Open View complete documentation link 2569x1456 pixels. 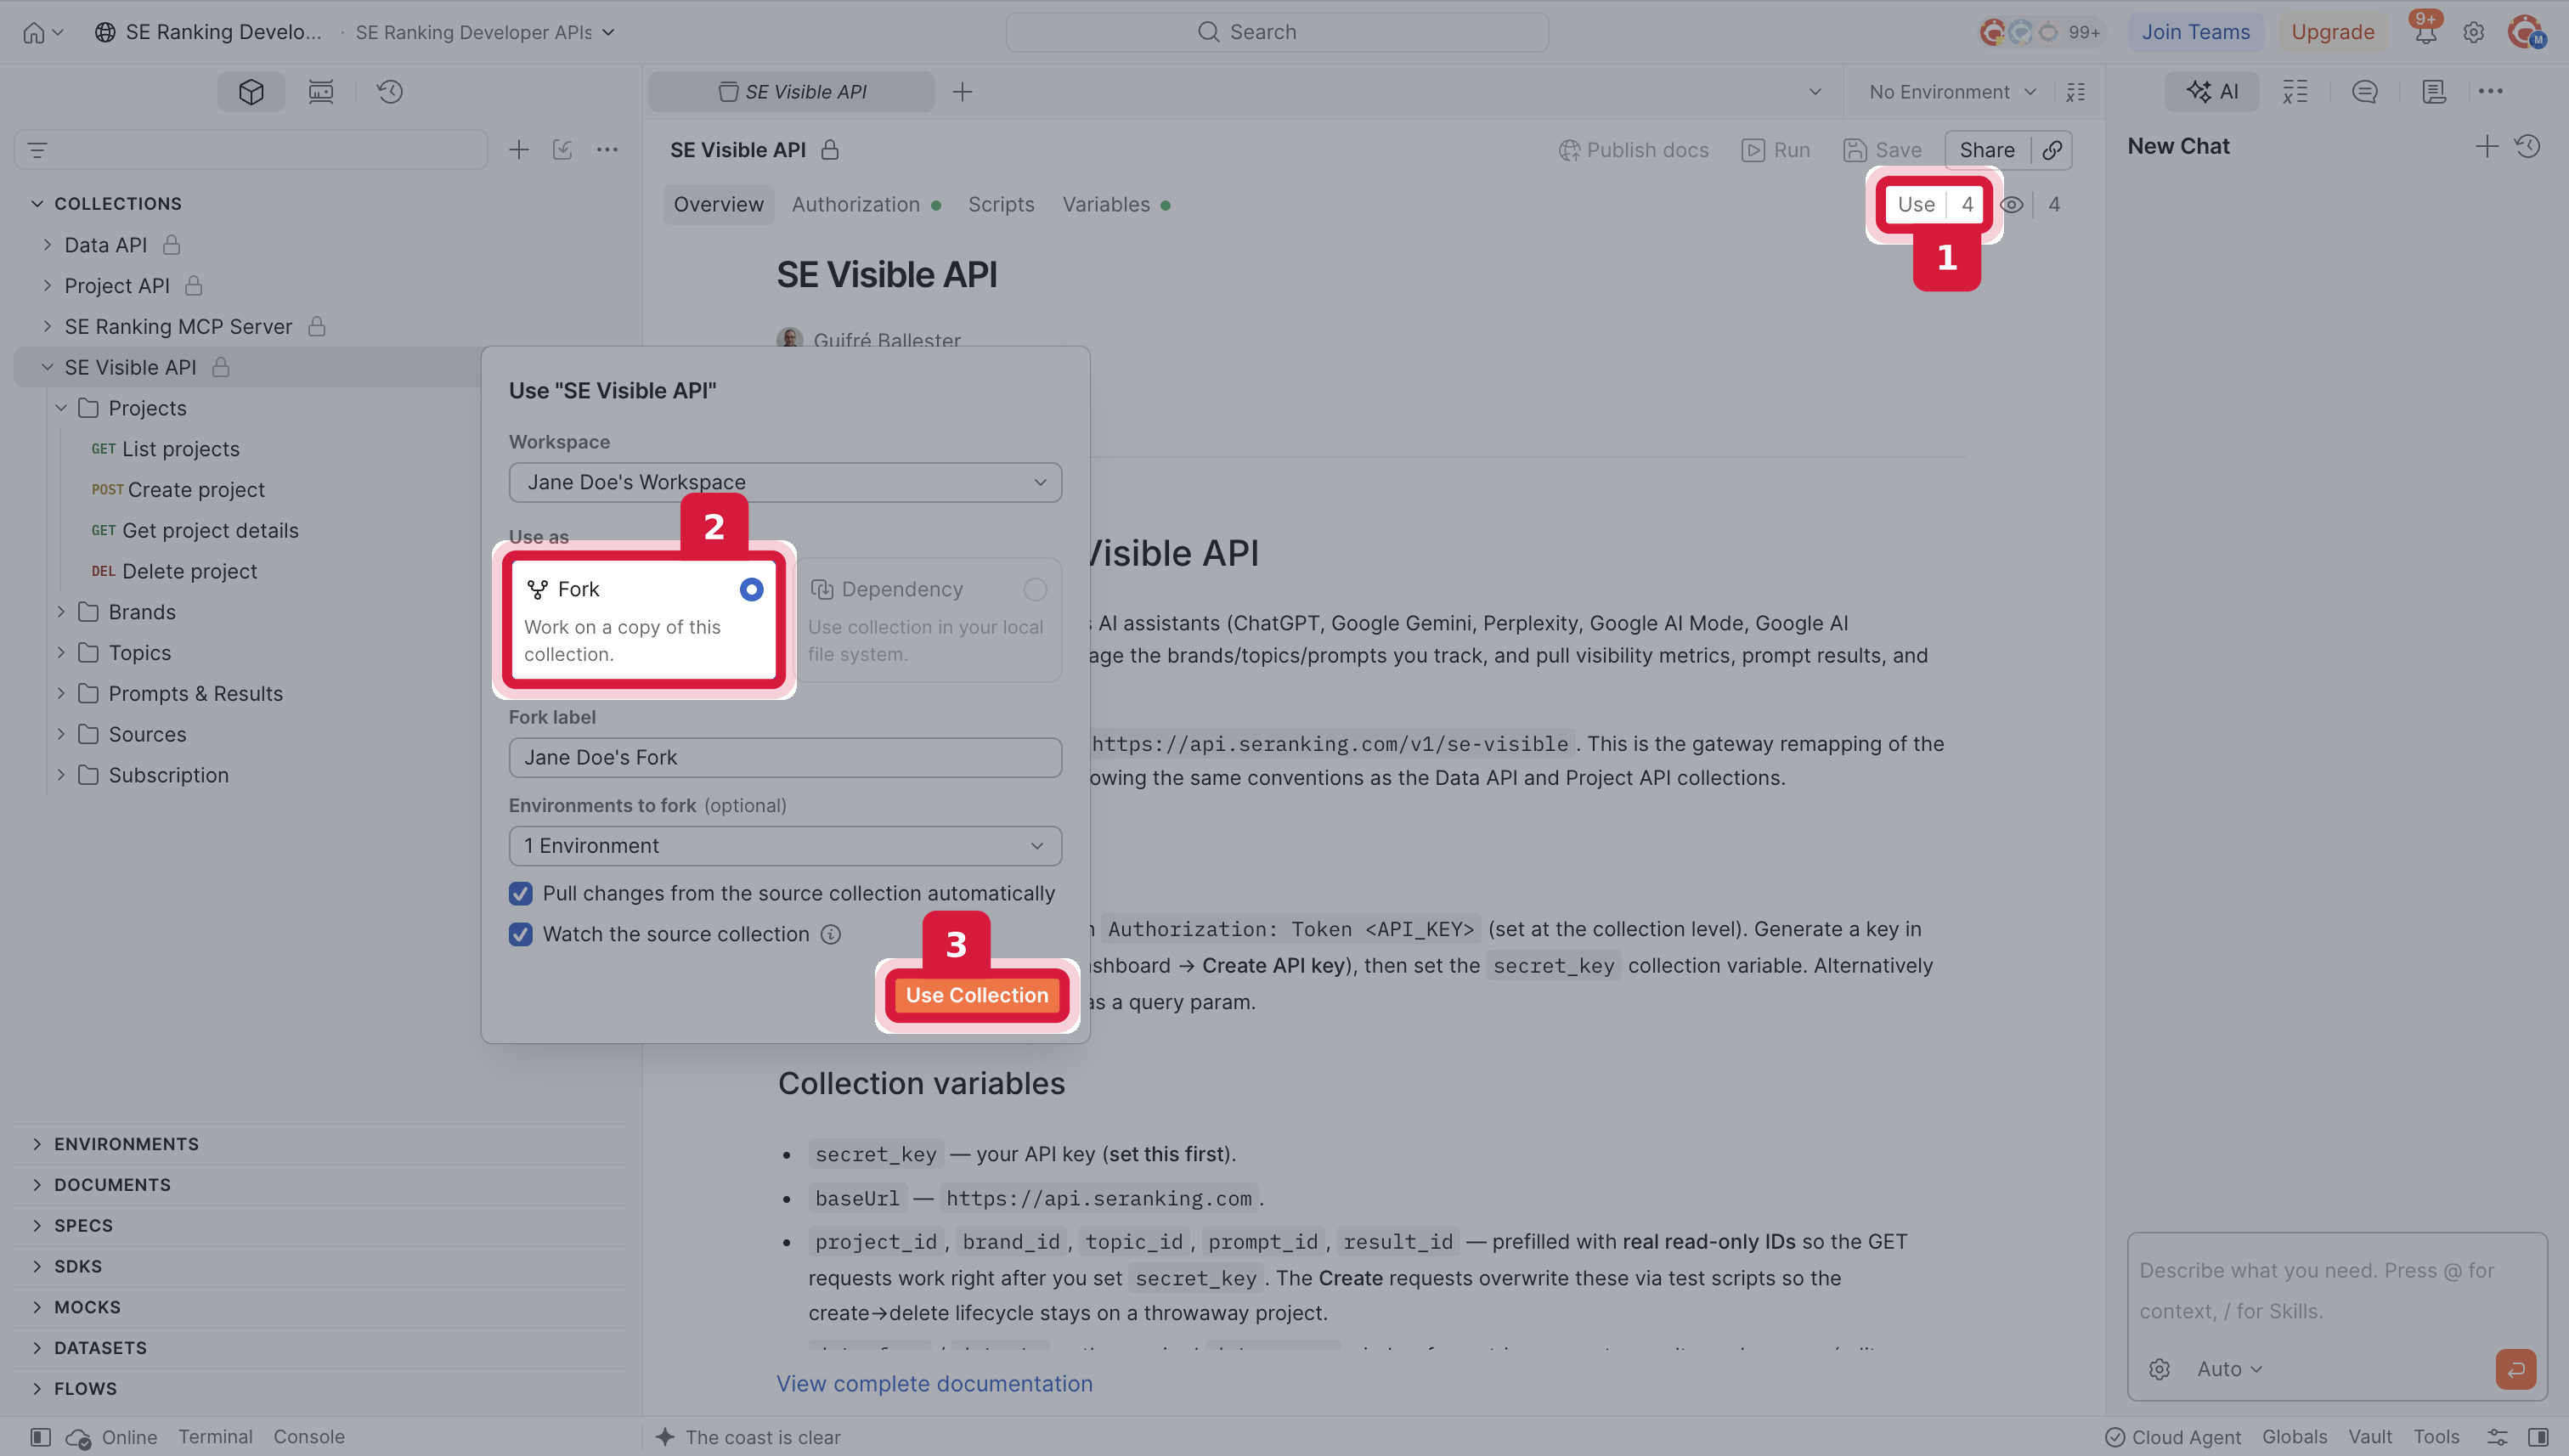point(934,1383)
